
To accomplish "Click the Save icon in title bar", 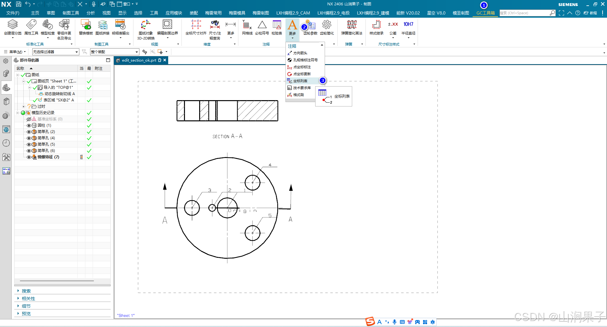I will point(19,4).
